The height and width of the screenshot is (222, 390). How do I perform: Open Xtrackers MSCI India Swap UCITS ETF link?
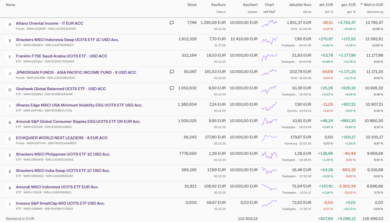63,171
